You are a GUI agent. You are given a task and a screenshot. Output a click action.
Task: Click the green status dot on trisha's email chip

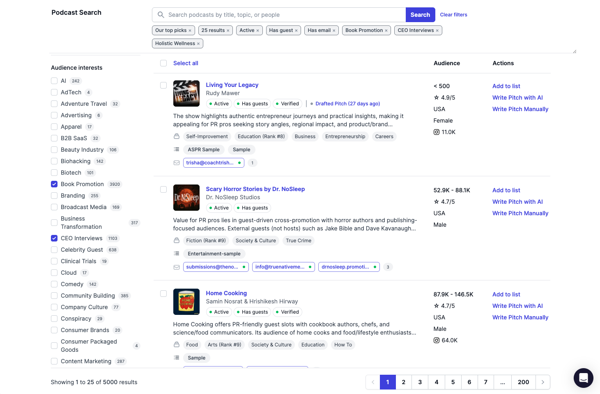click(240, 163)
